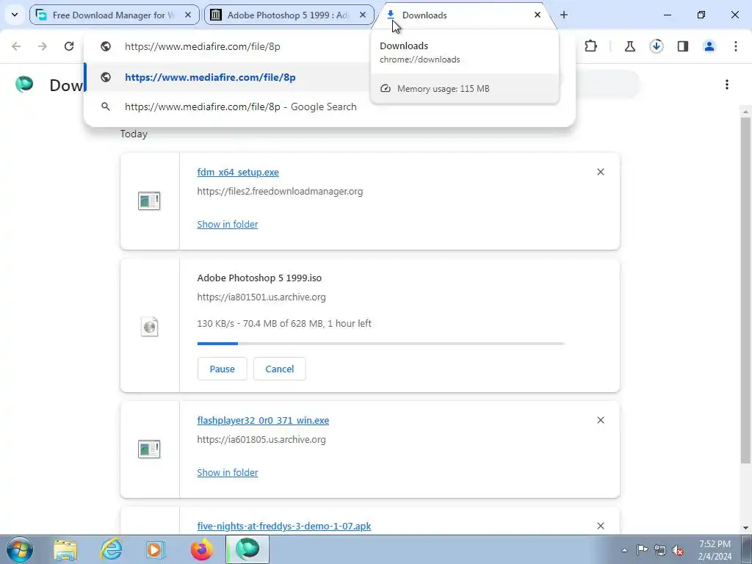
Task: Show fdm_x64_setup.exe in folder
Action: [x=228, y=225]
